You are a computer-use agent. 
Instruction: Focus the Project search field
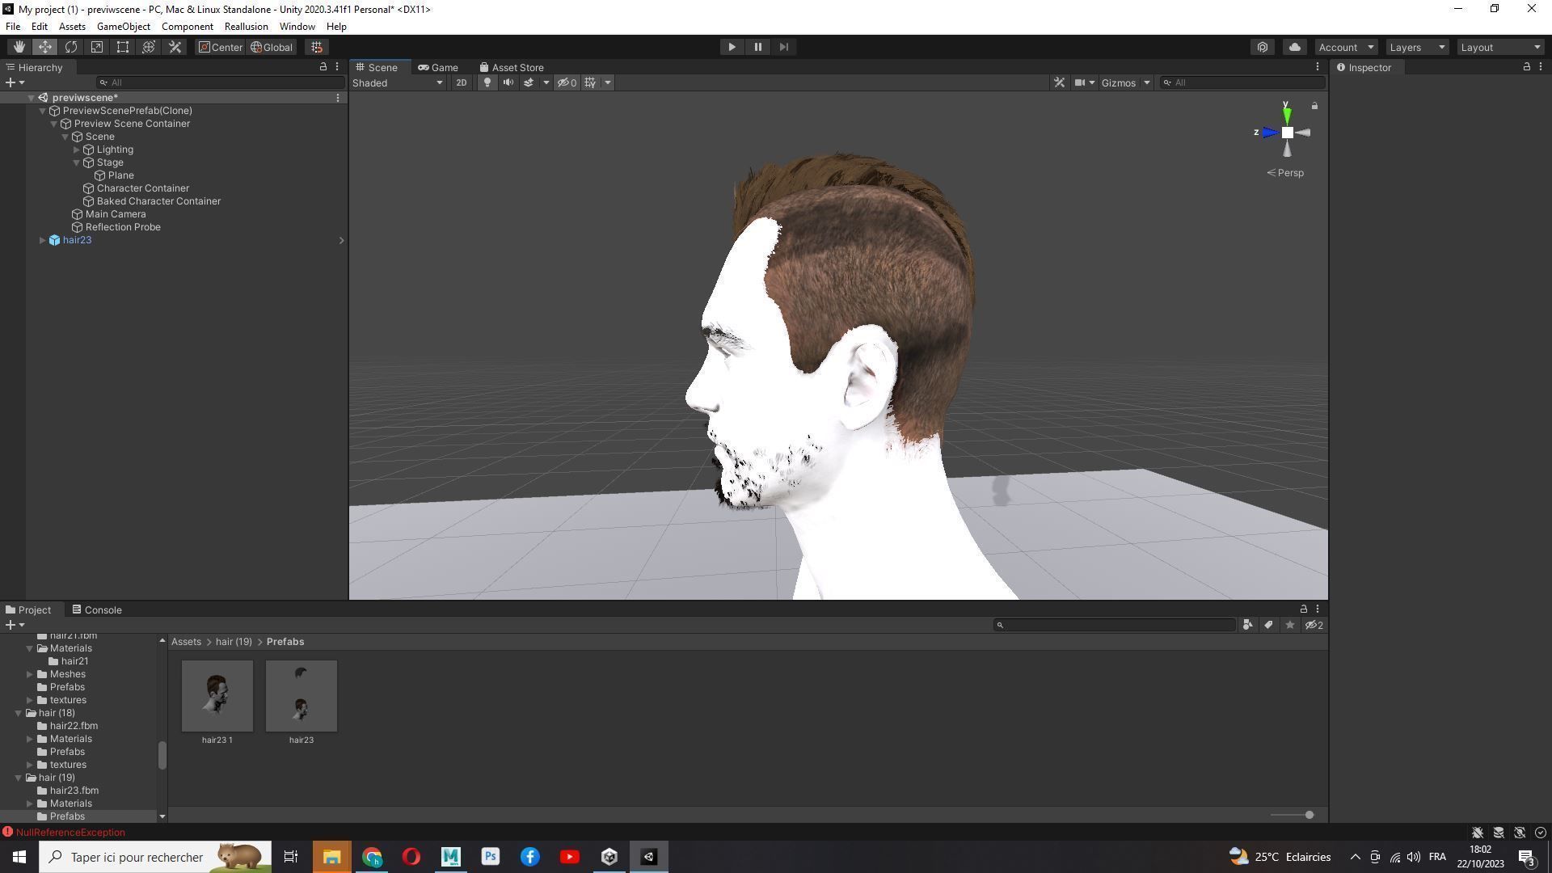point(1114,625)
